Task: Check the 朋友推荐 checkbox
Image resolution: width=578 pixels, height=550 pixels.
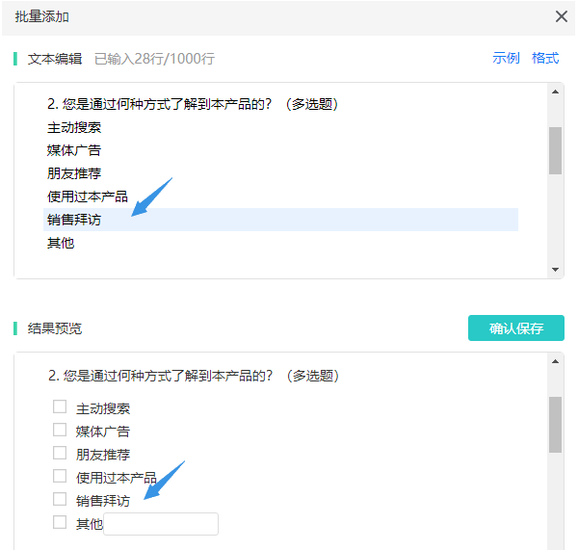Action: point(60,453)
